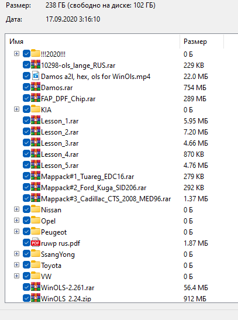Click the WinOLS_2.24.zip archive icon
The height and width of the screenshot is (320, 238).
coord(36,298)
